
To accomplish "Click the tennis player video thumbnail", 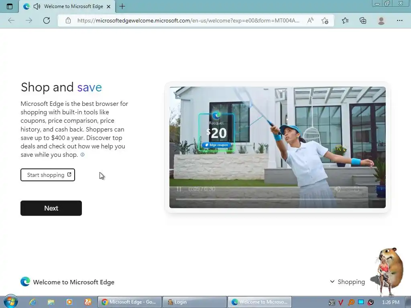I will [277, 147].
